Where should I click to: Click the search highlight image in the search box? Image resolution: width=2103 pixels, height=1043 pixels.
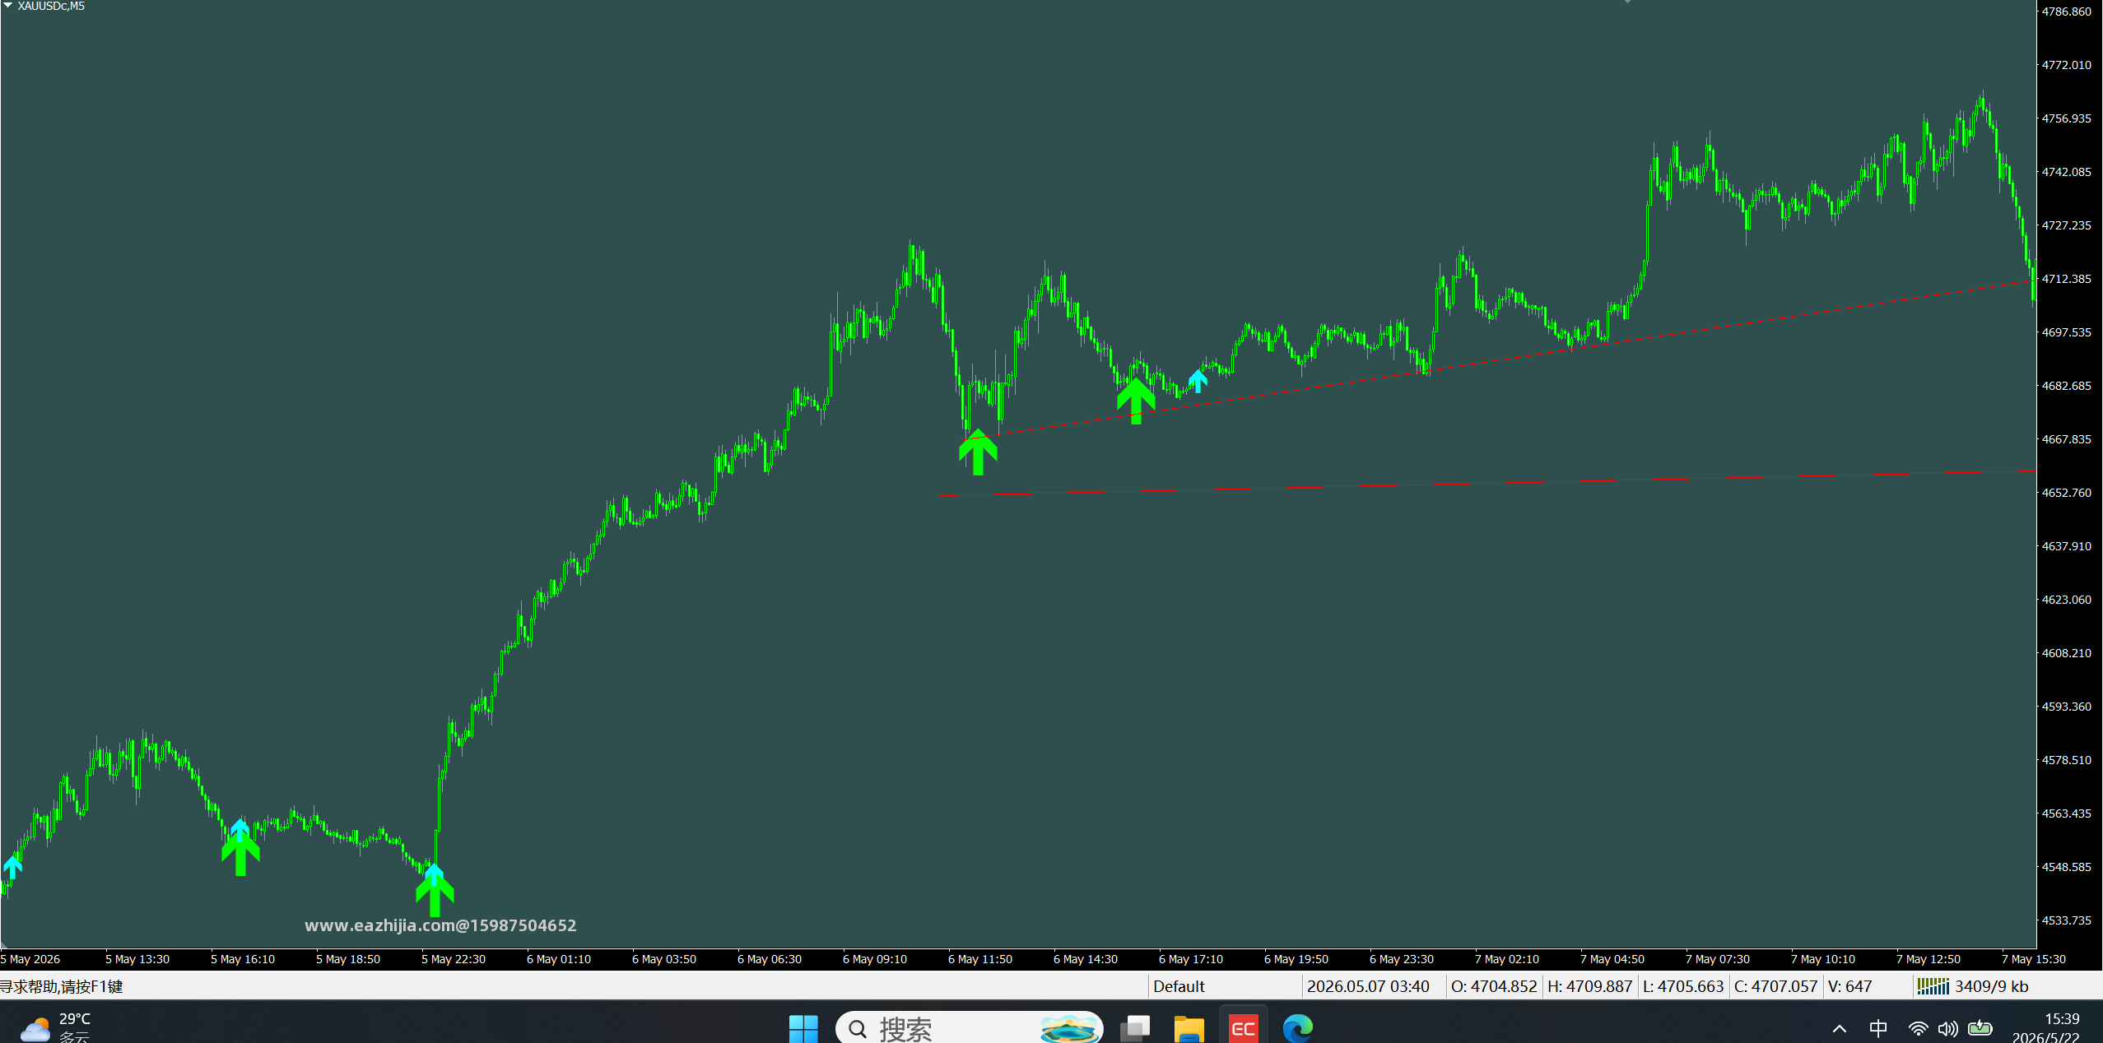[1069, 1028]
